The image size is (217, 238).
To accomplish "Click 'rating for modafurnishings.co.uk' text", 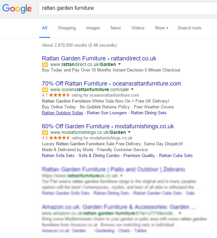I will coord(102,138).
